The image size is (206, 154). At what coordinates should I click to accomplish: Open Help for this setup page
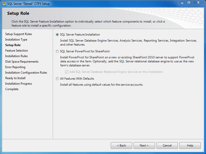[x=190, y=145]
